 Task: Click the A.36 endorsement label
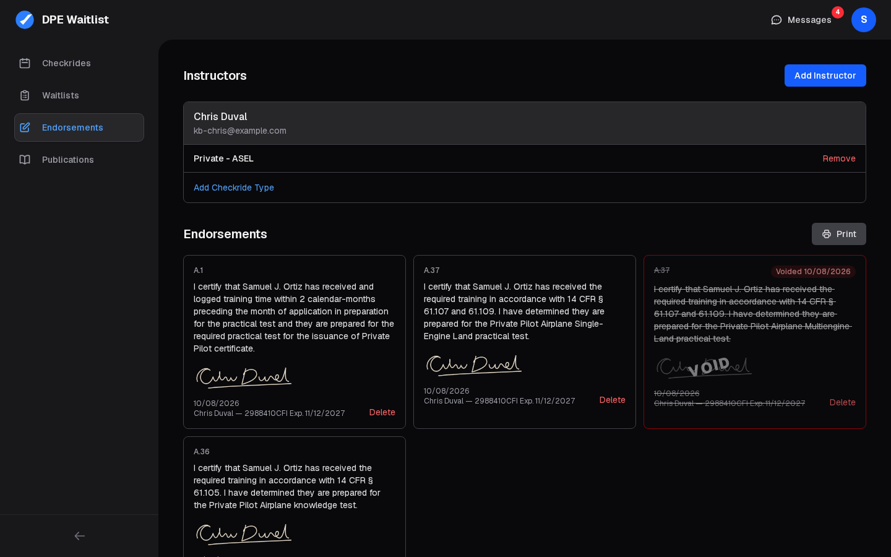tap(202, 452)
